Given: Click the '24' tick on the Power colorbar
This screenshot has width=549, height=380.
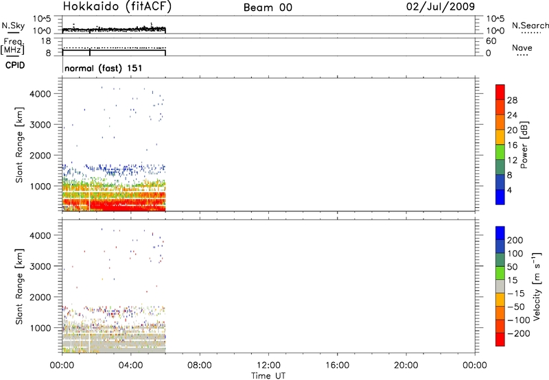Looking at the screenshot, I should pos(512,115).
